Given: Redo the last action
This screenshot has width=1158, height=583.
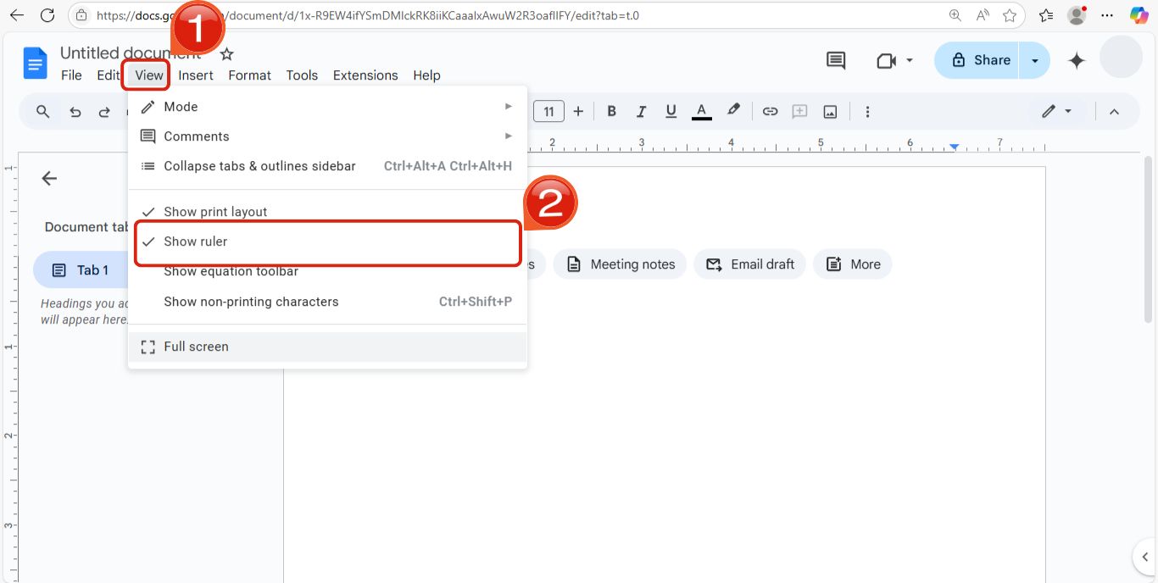Looking at the screenshot, I should click(103, 111).
